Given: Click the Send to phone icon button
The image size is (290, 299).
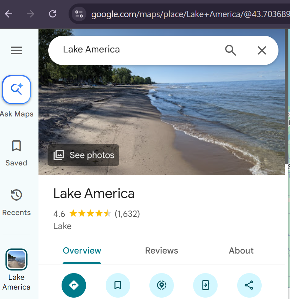Looking at the screenshot, I should [205, 285].
